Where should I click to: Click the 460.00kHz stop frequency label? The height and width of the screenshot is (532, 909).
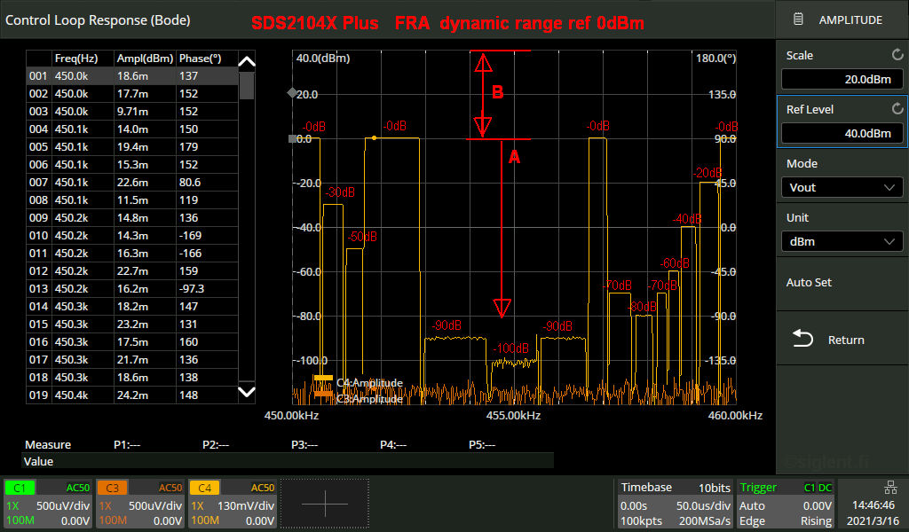pyautogui.click(x=735, y=416)
